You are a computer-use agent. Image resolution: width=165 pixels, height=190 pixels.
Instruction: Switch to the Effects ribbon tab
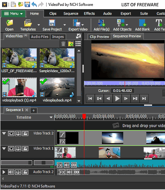coord(89,14)
